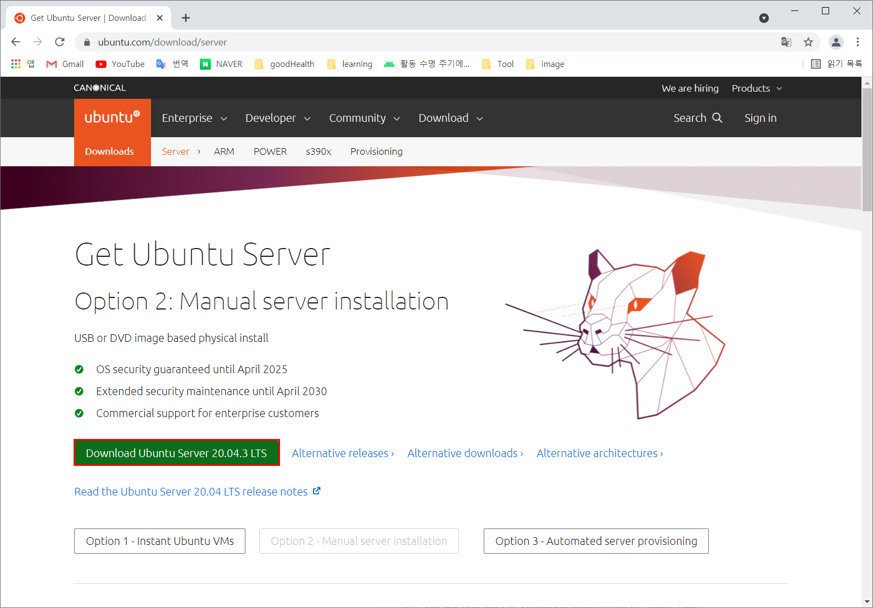Click the Ubuntu cat mascot illustration
Screen dimensions: 873x608
tap(615, 334)
